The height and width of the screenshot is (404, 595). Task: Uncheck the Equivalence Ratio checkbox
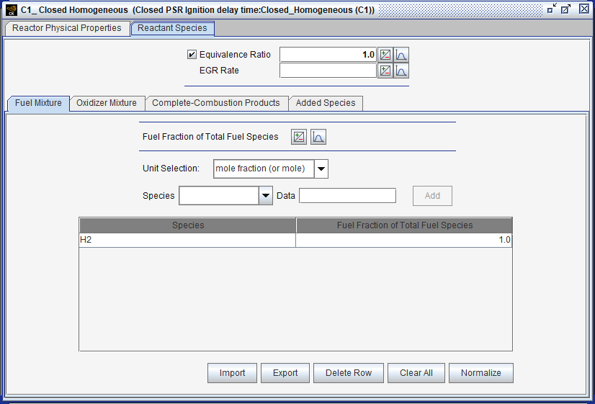pos(192,55)
